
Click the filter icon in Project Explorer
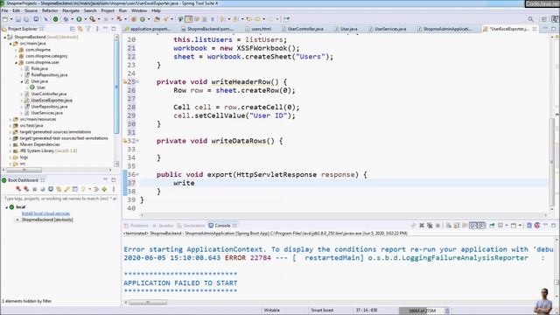click(x=88, y=29)
